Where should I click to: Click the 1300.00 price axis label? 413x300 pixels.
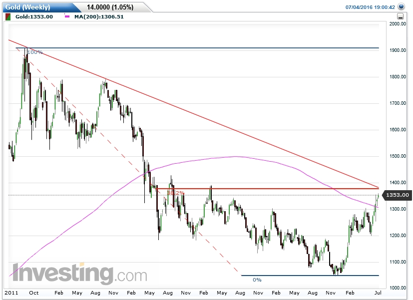[398, 209]
